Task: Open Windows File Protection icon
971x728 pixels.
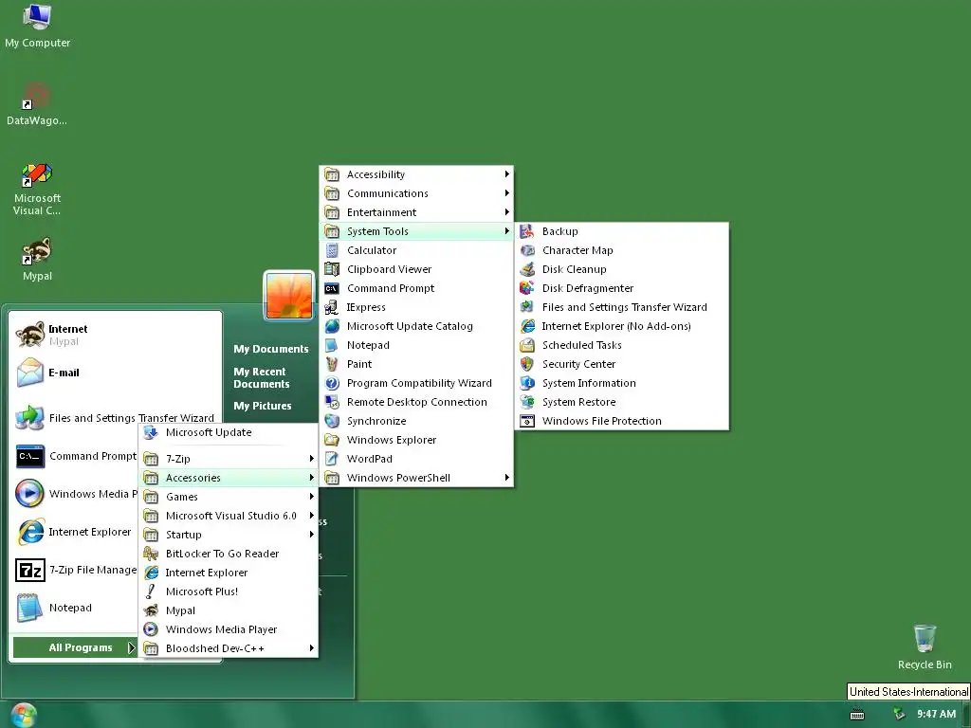Action: [x=527, y=421]
